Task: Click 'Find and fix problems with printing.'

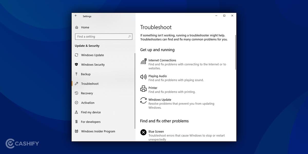Action: point(172,92)
